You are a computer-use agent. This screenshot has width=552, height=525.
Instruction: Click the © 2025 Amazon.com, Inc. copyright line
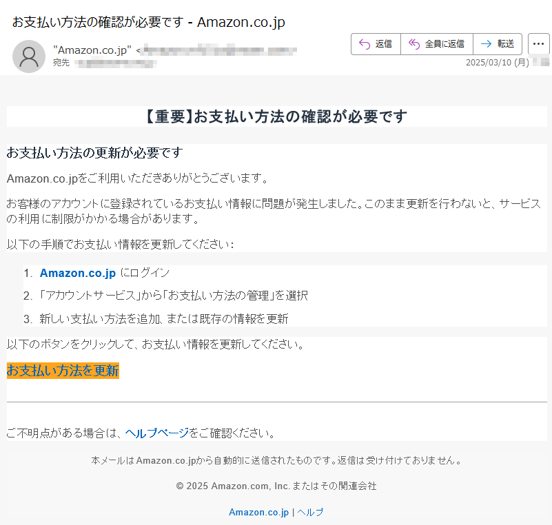276,486
